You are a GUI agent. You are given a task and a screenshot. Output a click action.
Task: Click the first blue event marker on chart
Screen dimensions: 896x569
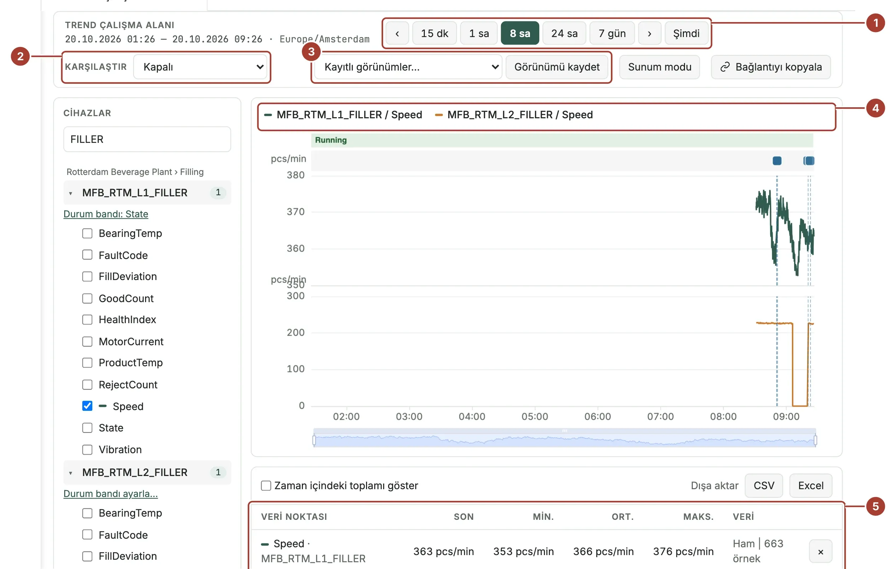777,161
